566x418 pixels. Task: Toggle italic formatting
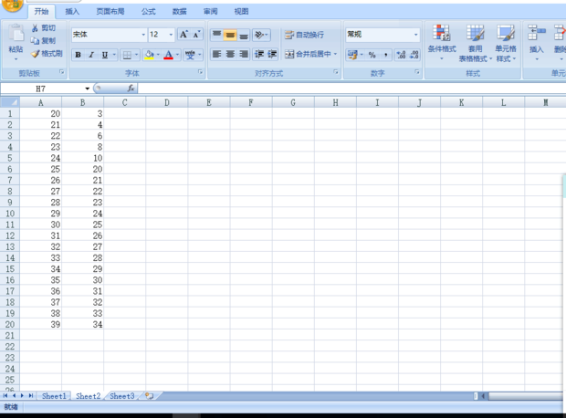91,55
